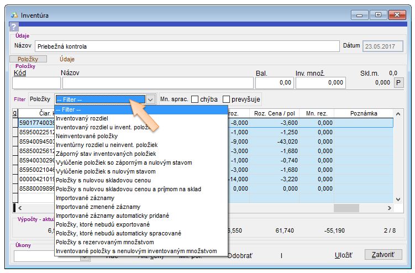Switch to the Položky tab
415x273 pixels.
pos(29,59)
